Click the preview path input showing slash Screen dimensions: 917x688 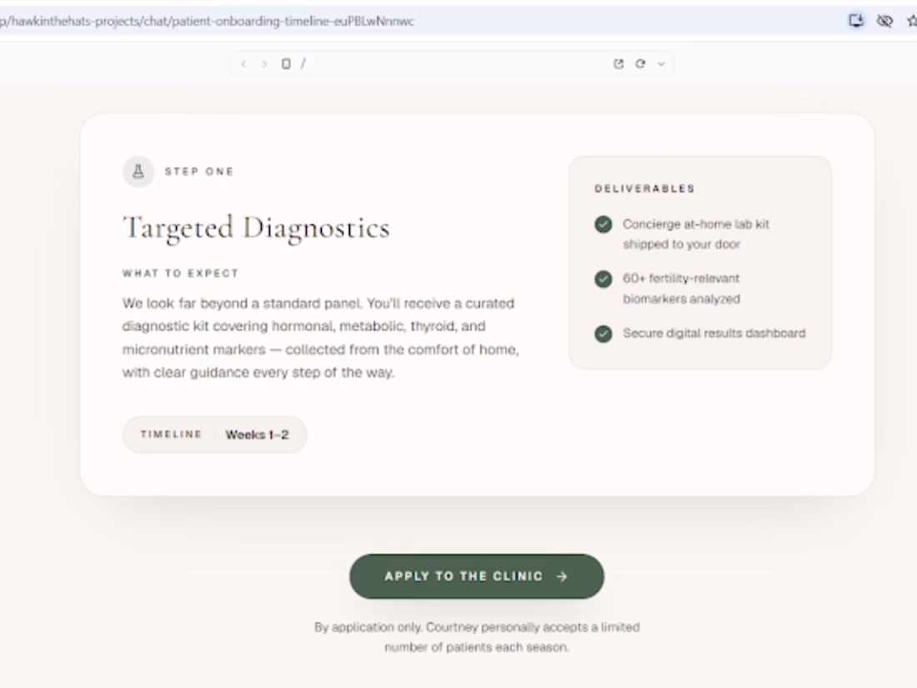450,63
